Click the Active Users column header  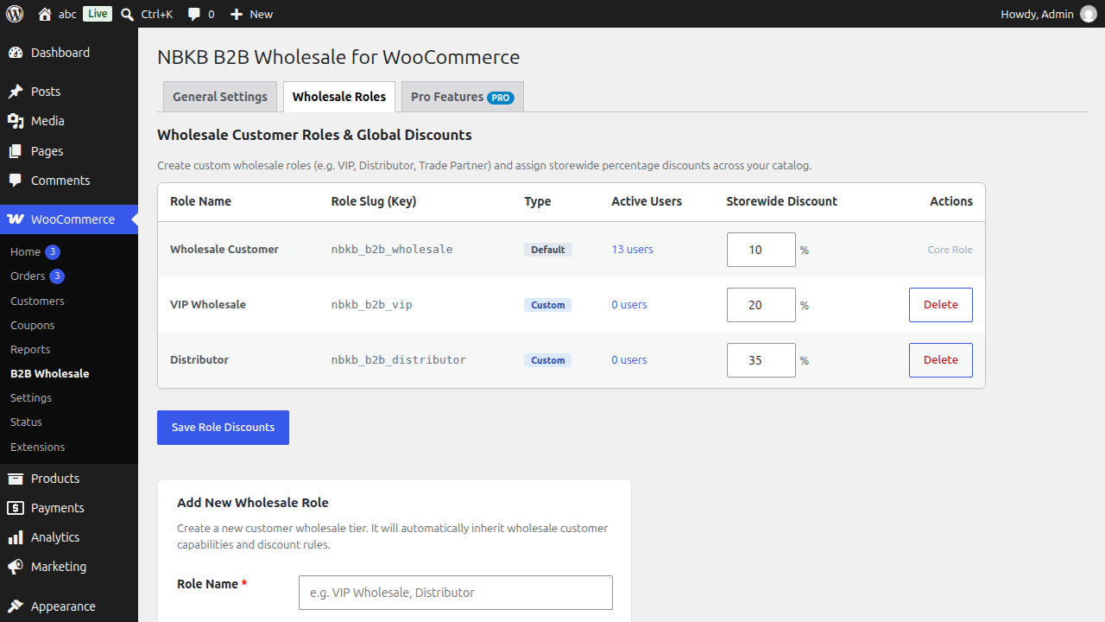point(647,201)
